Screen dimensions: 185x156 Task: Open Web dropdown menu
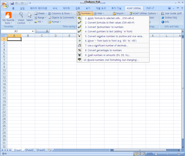click(x=99, y=13)
